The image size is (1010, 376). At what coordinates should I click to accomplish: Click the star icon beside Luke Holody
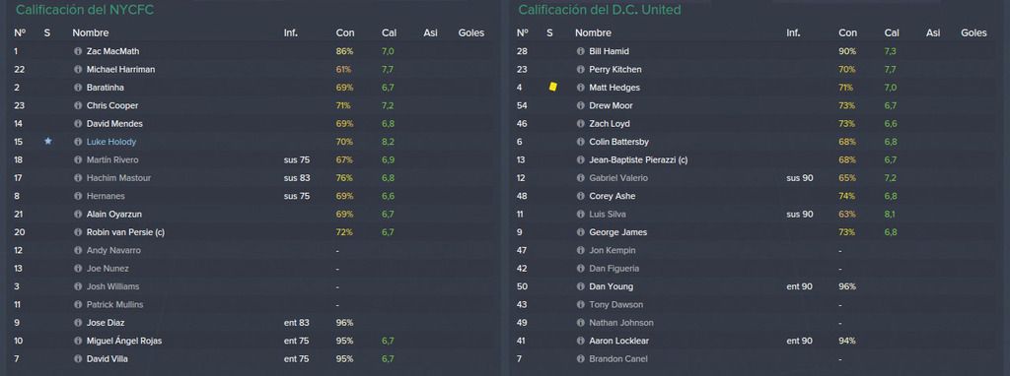pyautogui.click(x=47, y=142)
